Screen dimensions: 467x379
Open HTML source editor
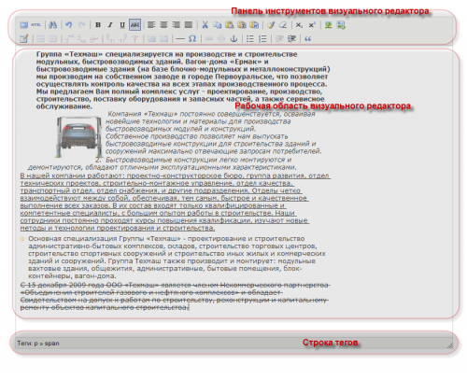[x=35, y=25]
